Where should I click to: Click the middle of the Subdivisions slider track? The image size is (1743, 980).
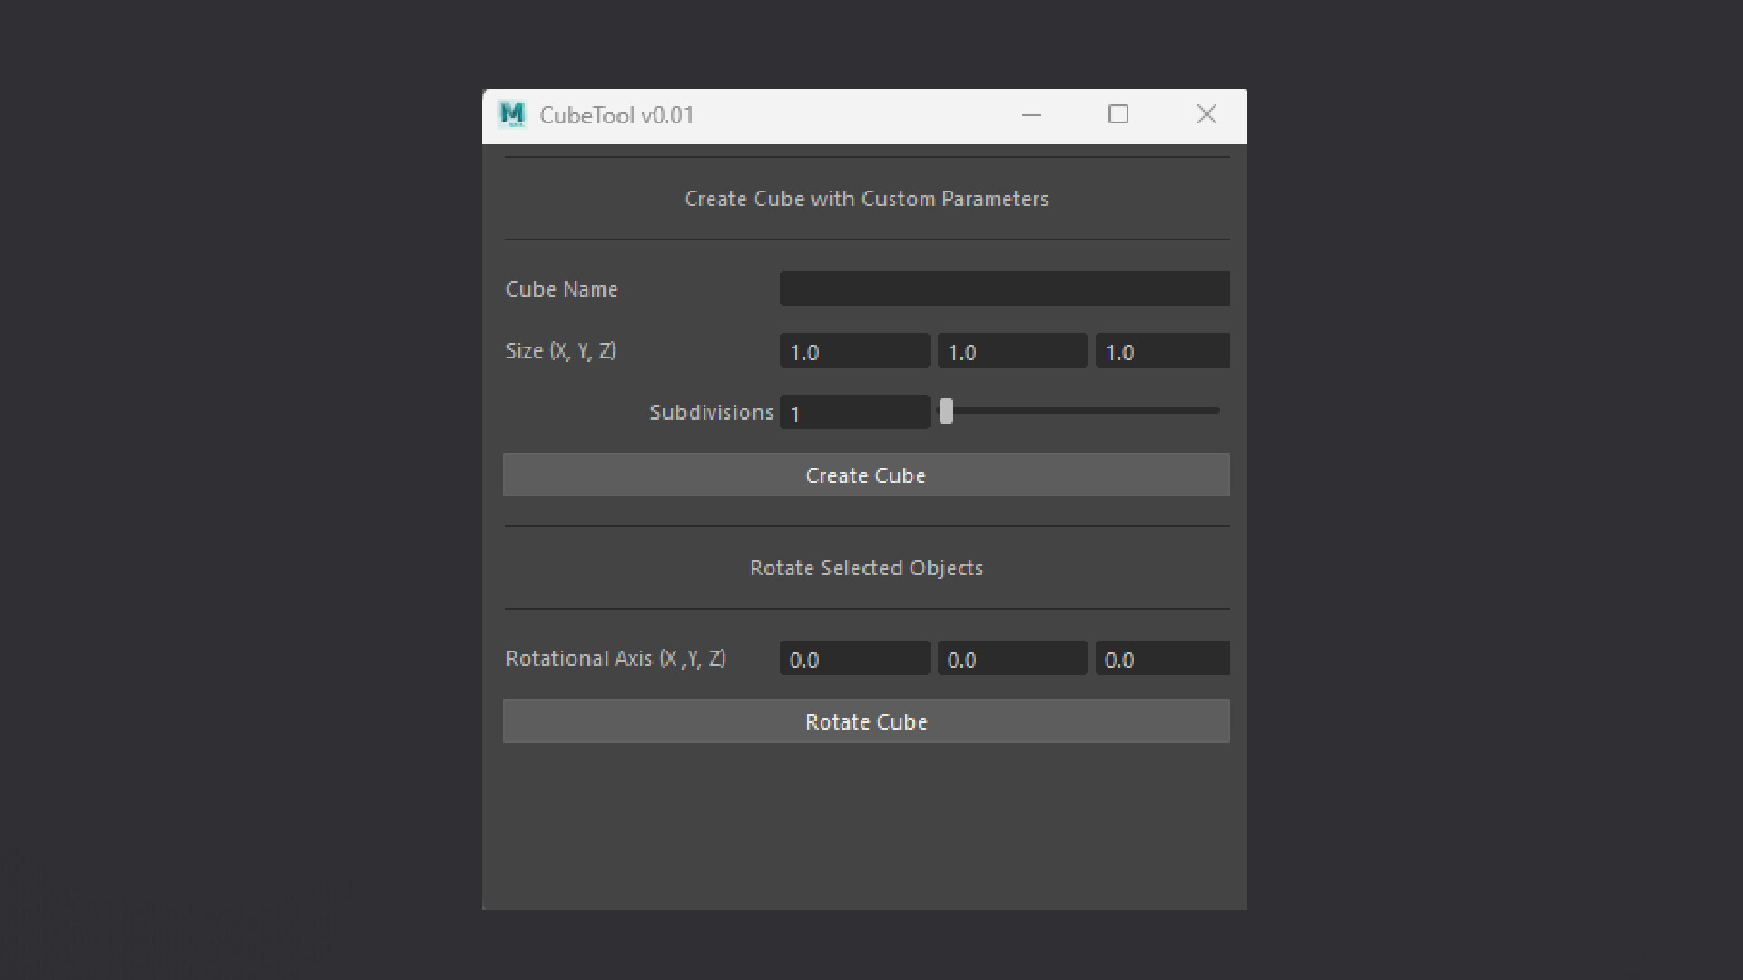pos(1080,410)
